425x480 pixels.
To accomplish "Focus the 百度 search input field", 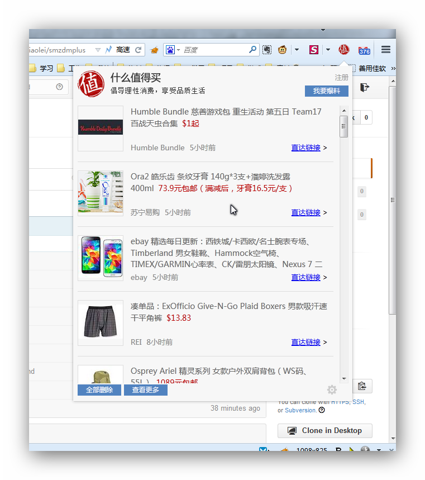I will [215, 50].
